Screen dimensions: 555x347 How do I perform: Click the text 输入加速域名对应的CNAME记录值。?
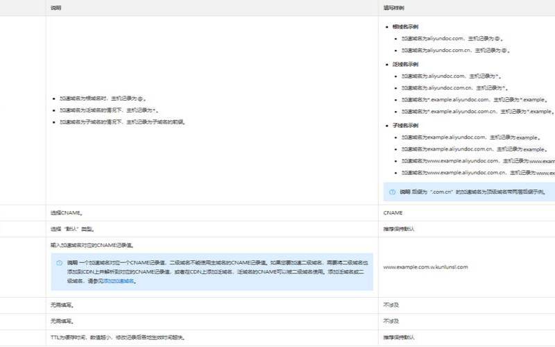click(x=92, y=245)
